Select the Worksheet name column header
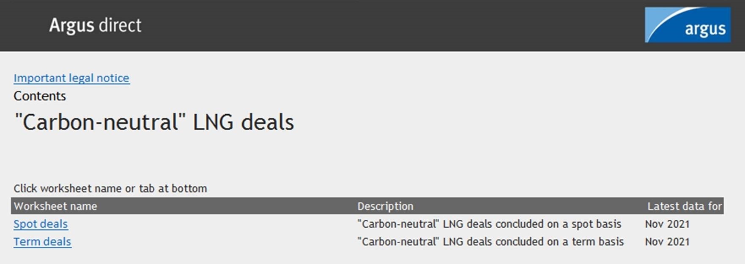745x264 pixels. point(55,206)
